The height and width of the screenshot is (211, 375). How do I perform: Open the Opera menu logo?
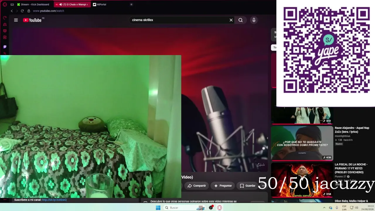point(5,4)
